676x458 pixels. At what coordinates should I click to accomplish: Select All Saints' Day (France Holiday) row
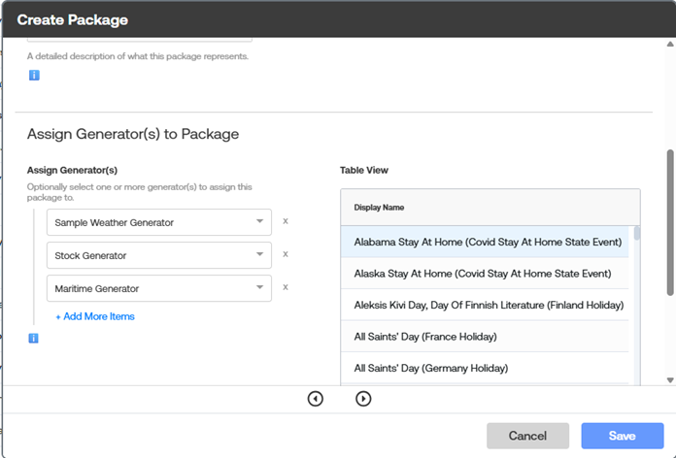coord(485,337)
